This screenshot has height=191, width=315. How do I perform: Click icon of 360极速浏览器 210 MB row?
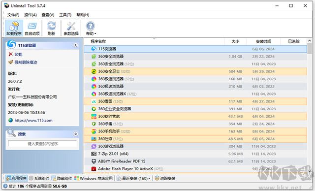(x=94, y=86)
